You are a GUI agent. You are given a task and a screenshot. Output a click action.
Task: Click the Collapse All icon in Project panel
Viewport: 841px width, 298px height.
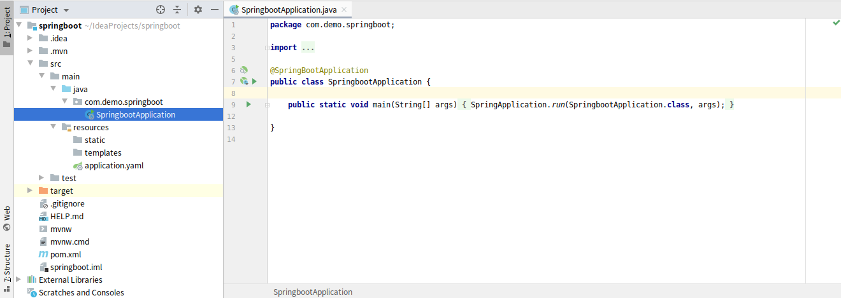[x=177, y=10]
